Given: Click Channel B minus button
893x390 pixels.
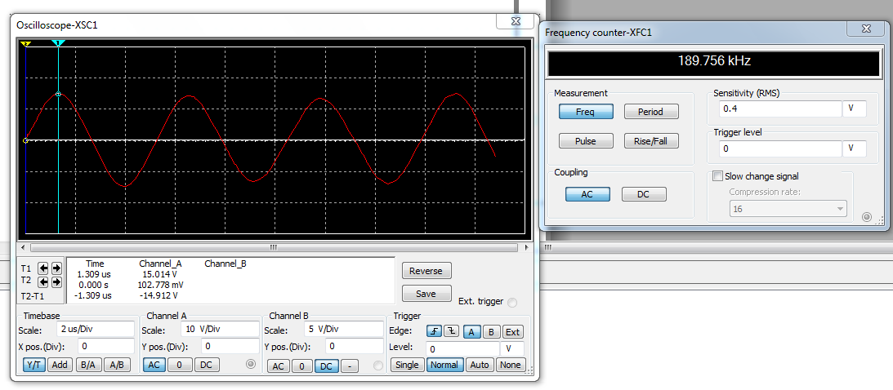Looking at the screenshot, I should pyautogui.click(x=349, y=366).
